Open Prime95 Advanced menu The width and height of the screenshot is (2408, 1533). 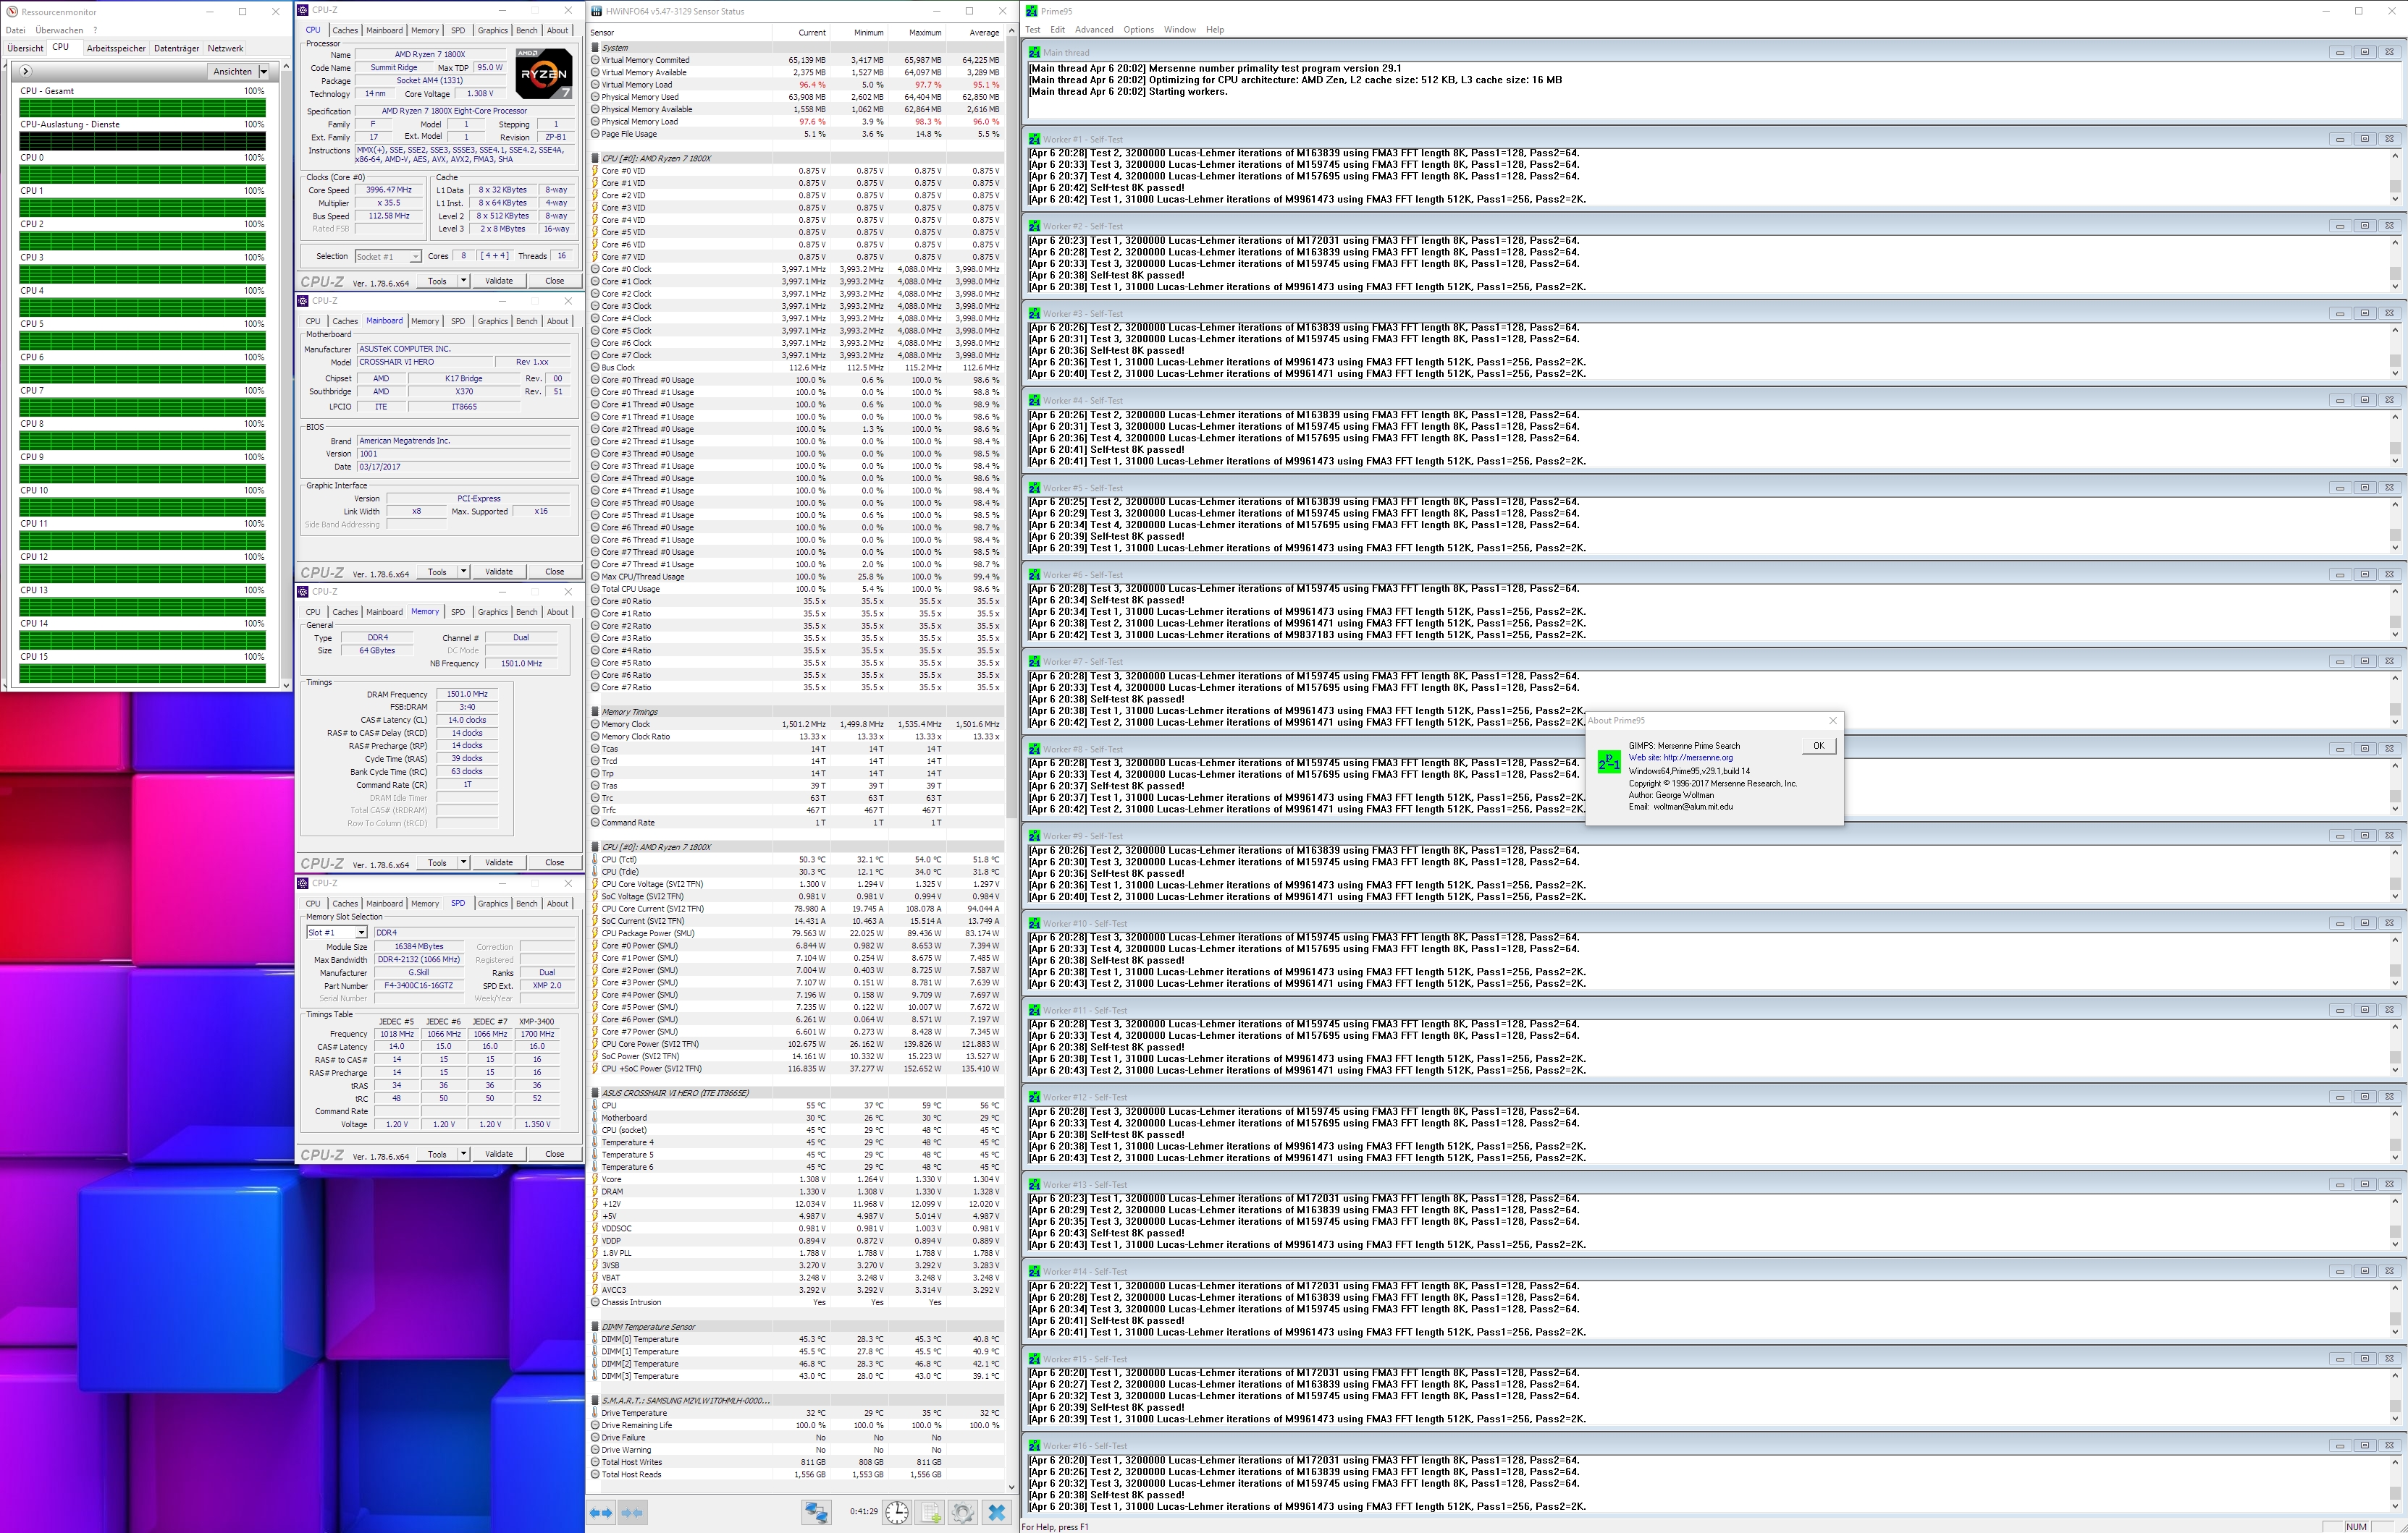point(1094,30)
